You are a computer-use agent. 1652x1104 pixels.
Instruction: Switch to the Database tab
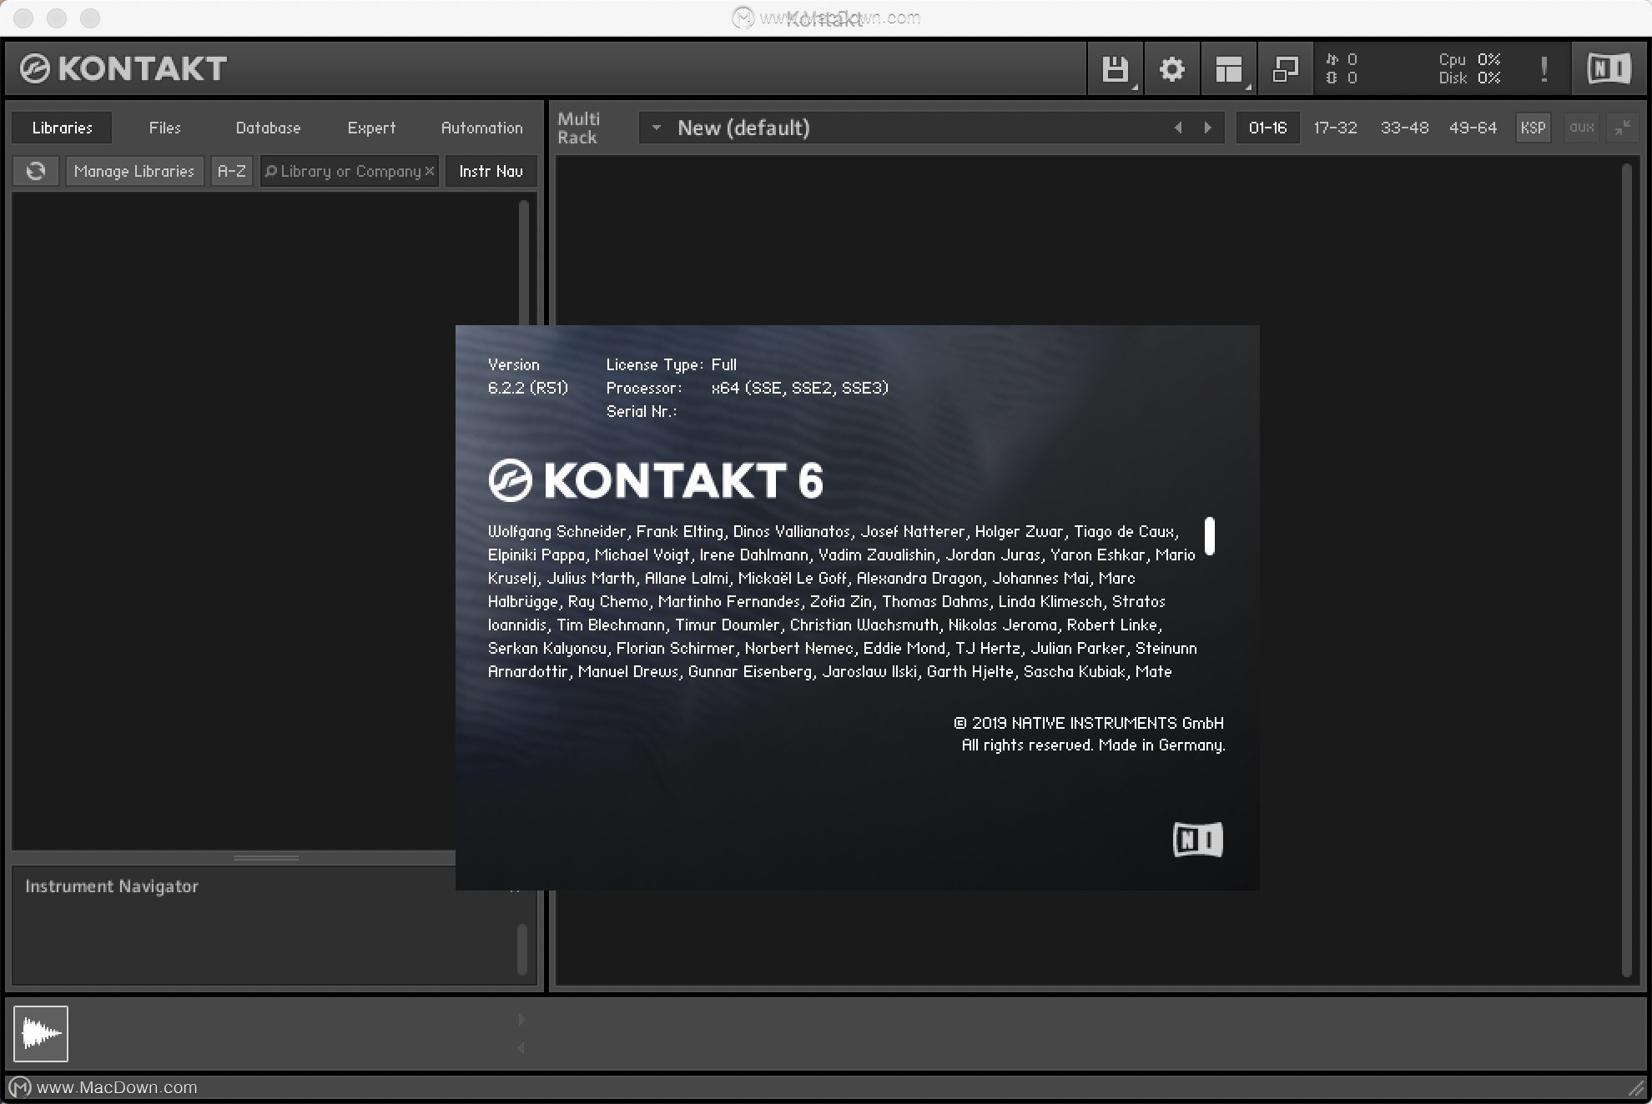[268, 128]
